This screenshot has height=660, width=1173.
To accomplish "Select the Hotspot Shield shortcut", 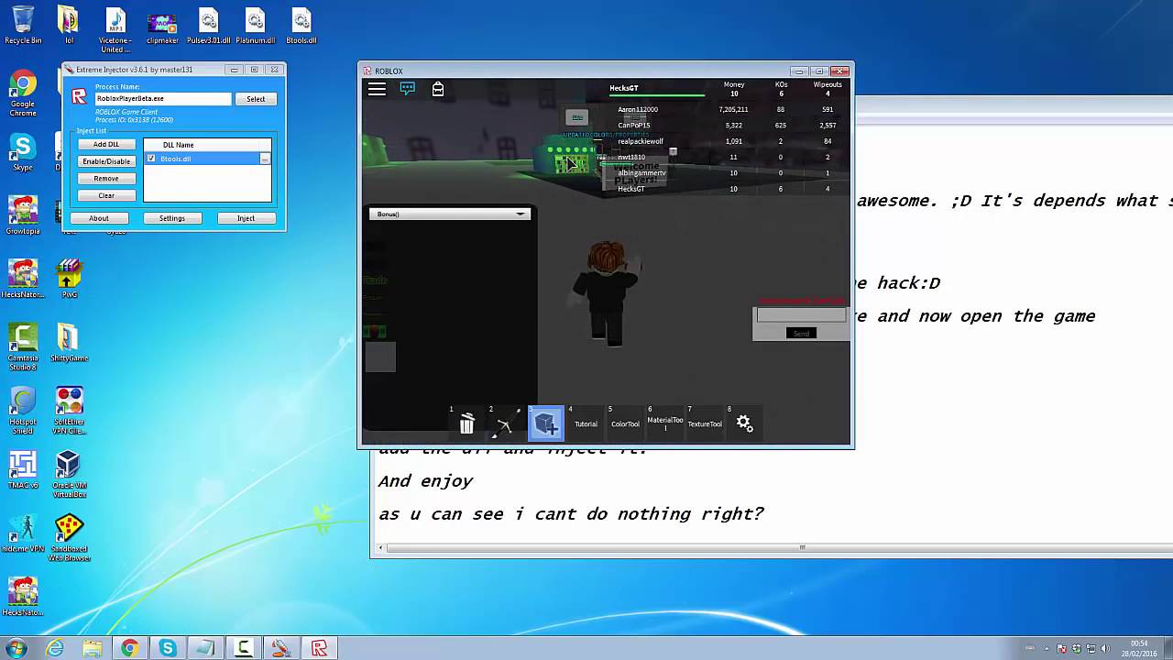I will coord(23,410).
